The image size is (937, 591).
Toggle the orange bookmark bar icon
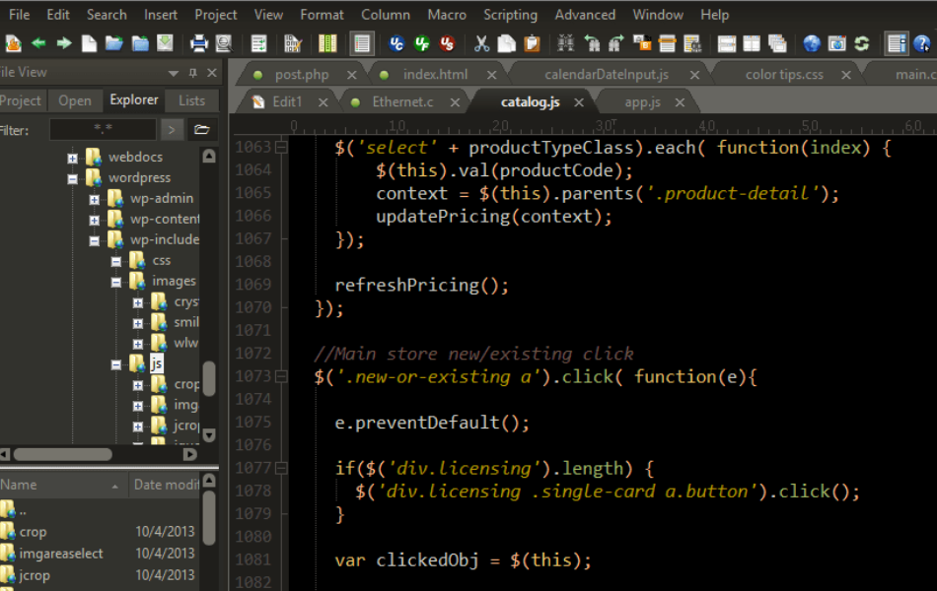click(x=667, y=43)
